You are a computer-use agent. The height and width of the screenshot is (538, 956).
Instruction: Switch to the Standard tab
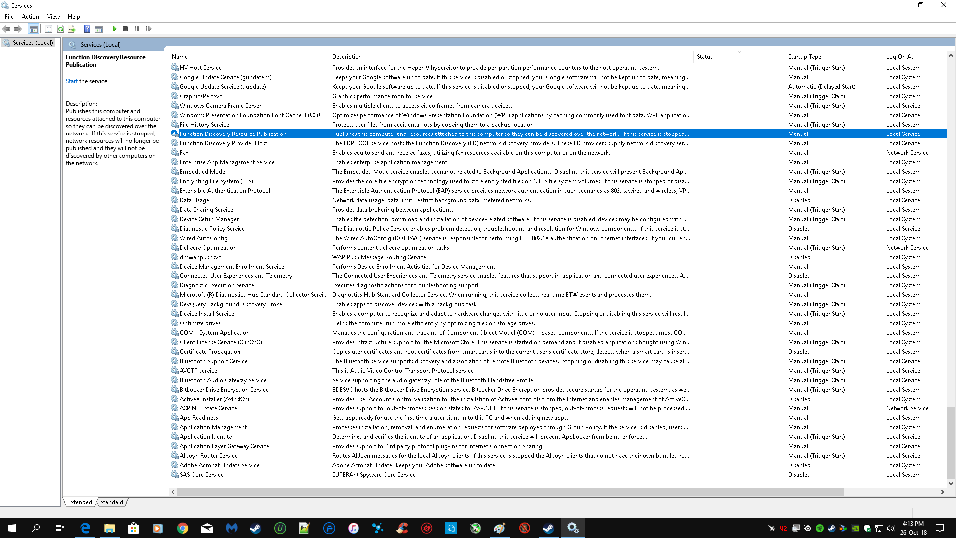pos(112,502)
